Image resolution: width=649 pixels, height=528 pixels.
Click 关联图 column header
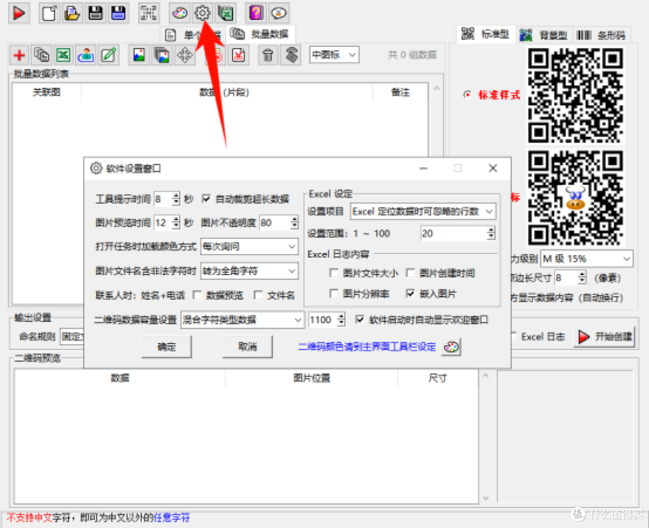pos(47,93)
